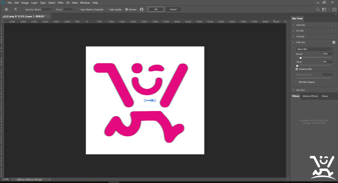This screenshot has height=183, width=338.
Task: Switch to the Motion Effects tab
Action: pos(310,96)
